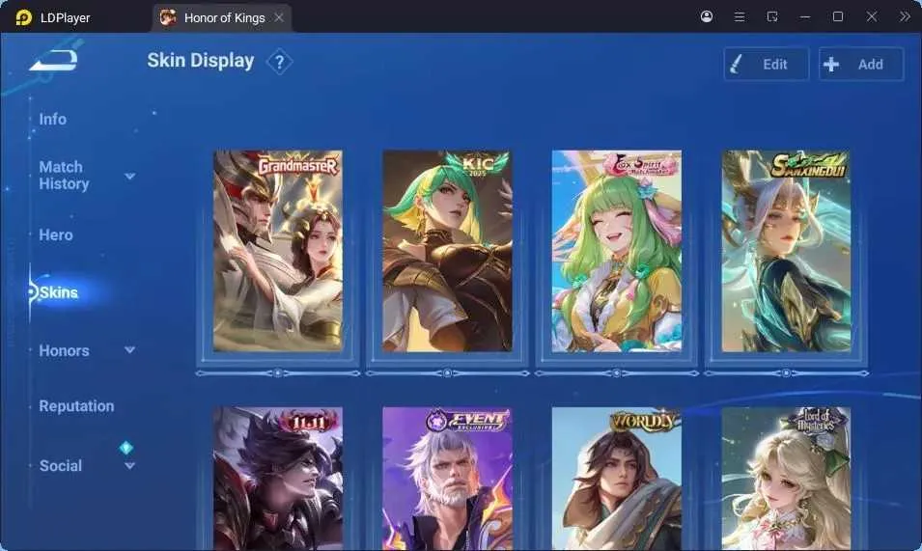Expand the Social dropdown arrow
922x551 pixels.
pyautogui.click(x=130, y=466)
